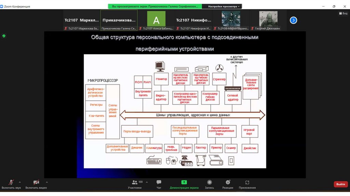Click the Шины bus arrow label
The image size is (350, 196).
[193, 115]
